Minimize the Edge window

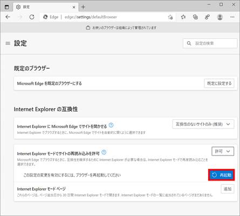pyautogui.click(x=209, y=5)
